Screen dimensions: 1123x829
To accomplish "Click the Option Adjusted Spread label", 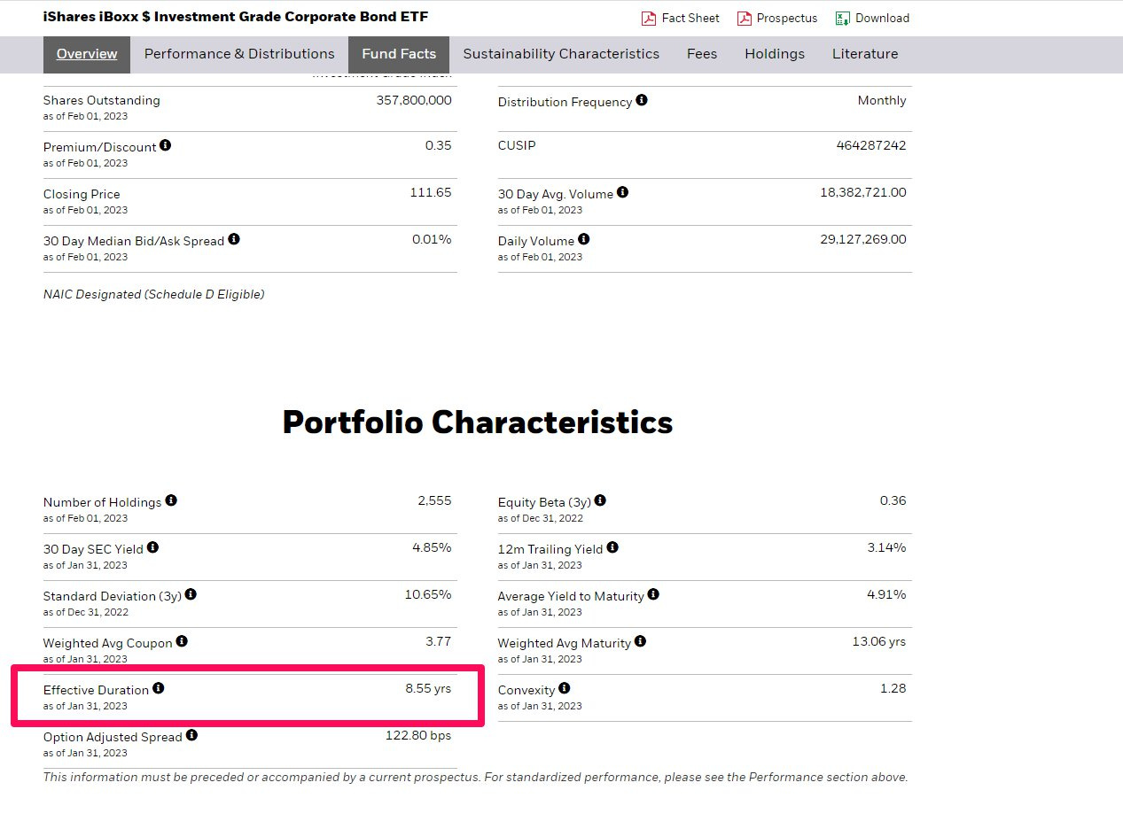I will tap(113, 737).
